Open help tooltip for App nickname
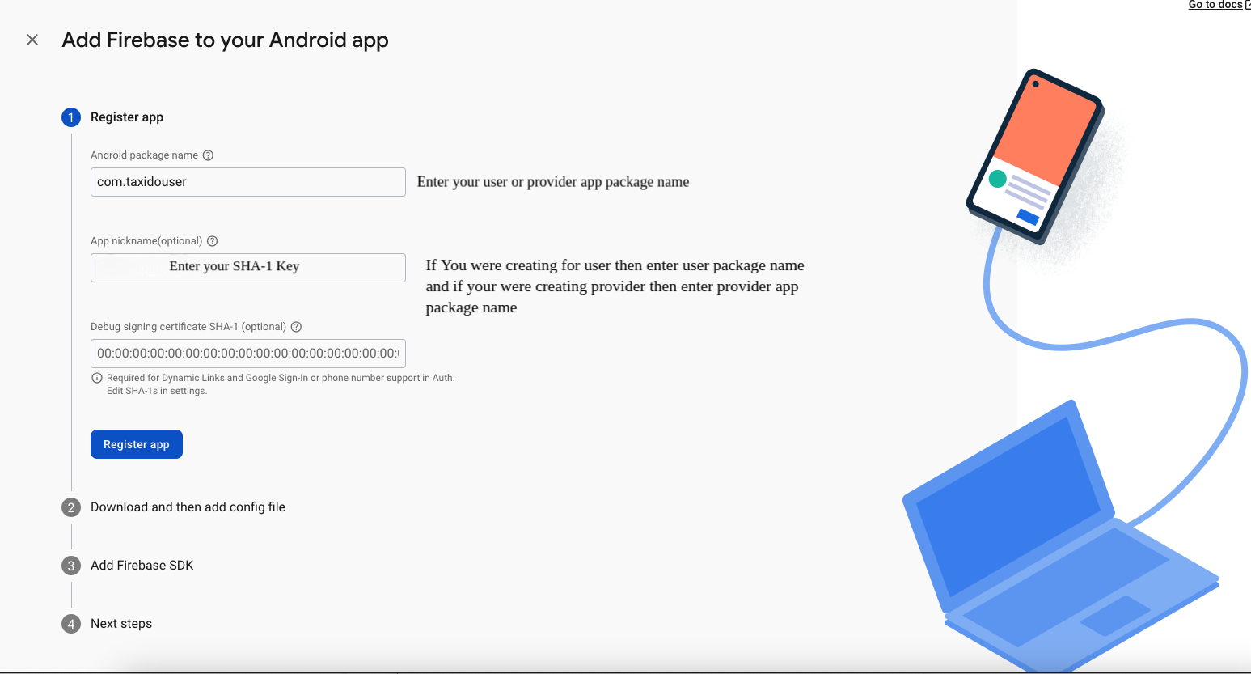Screen dimensions: 1251x674 (x=213, y=241)
